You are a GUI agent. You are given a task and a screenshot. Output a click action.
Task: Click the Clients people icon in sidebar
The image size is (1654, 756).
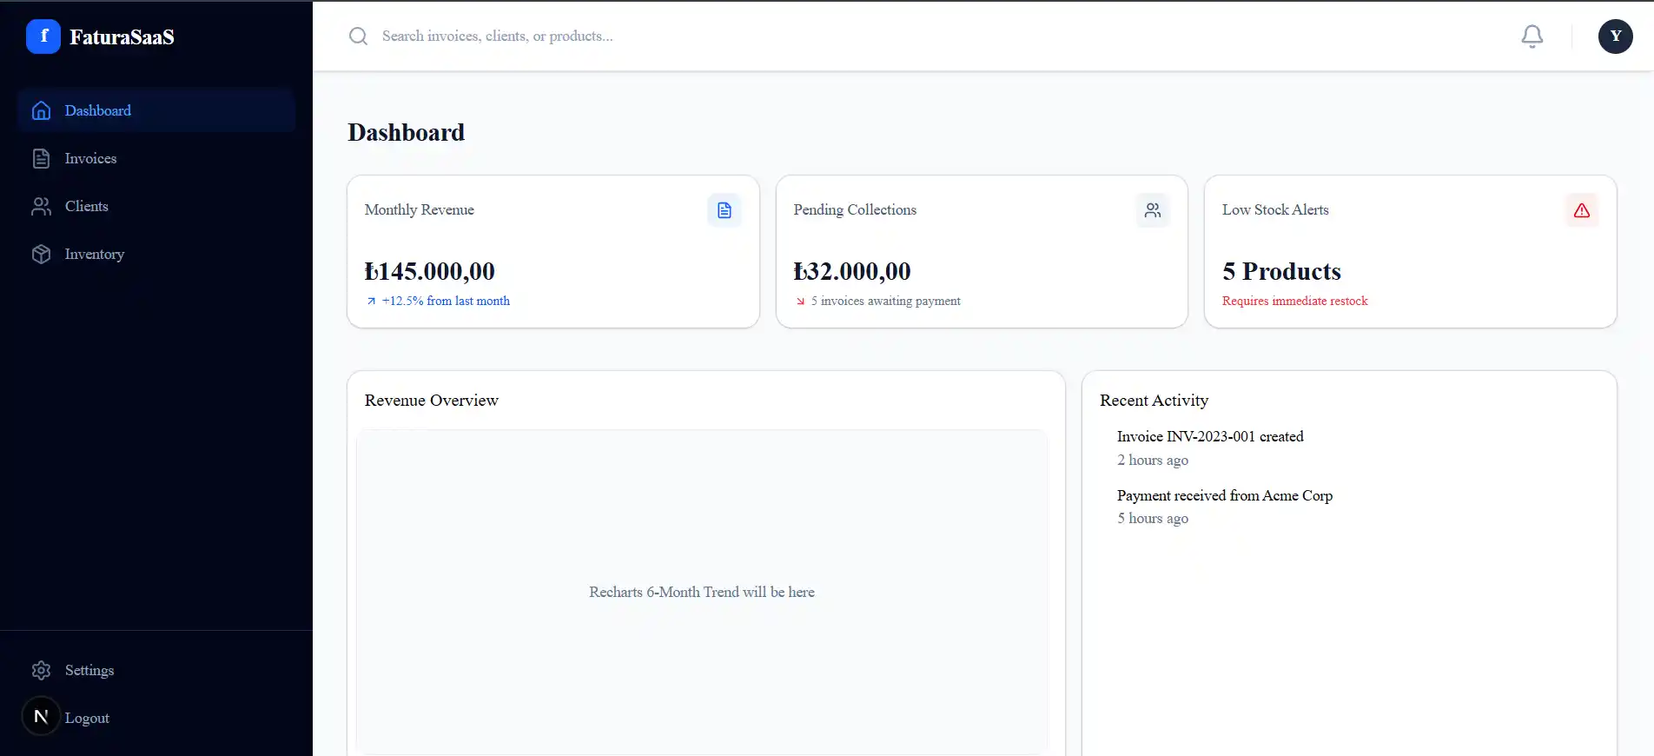point(41,206)
